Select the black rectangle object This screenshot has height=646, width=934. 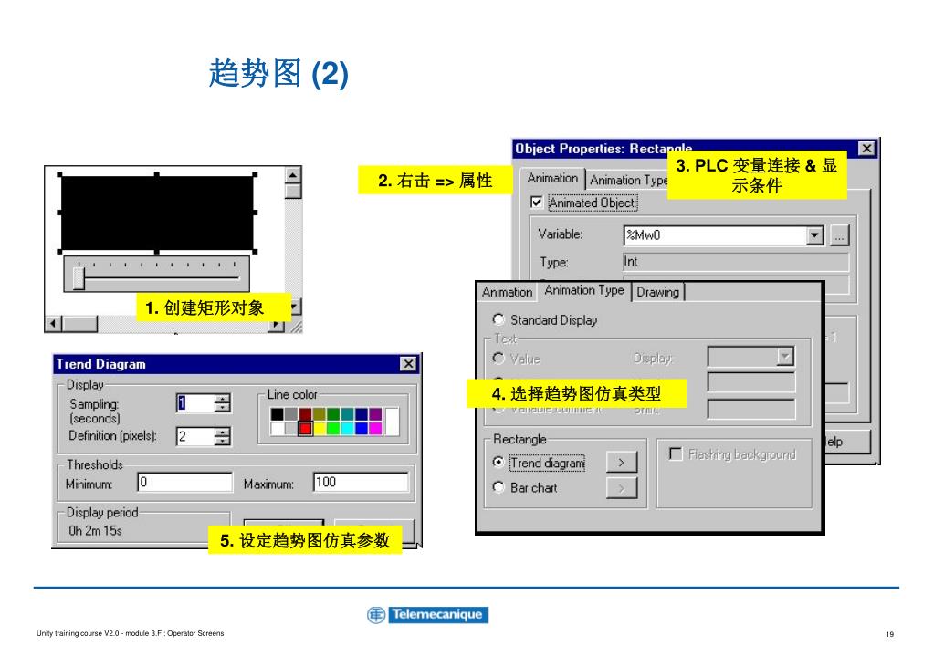click(157, 213)
